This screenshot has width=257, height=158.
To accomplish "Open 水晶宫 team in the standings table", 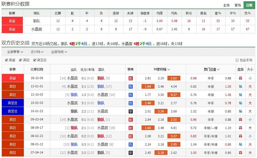I will coord(36,29).
